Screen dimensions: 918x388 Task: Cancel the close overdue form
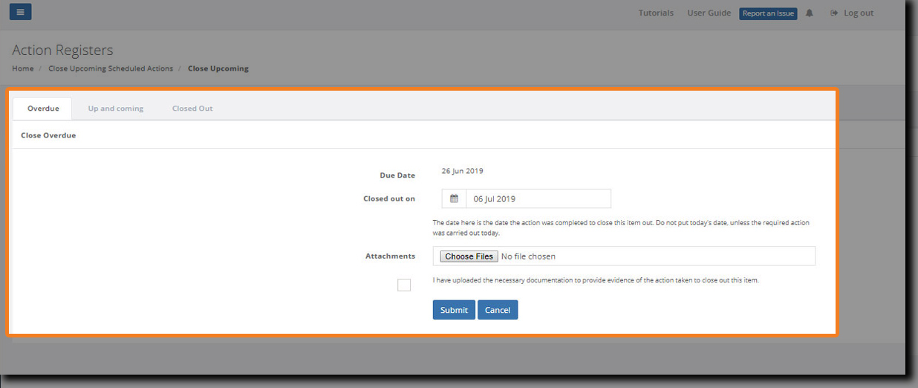(498, 310)
